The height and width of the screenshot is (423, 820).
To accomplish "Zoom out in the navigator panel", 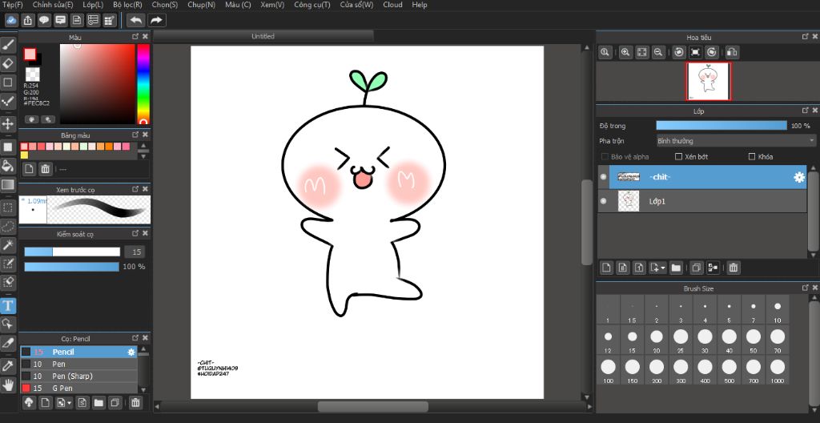I will [658, 52].
